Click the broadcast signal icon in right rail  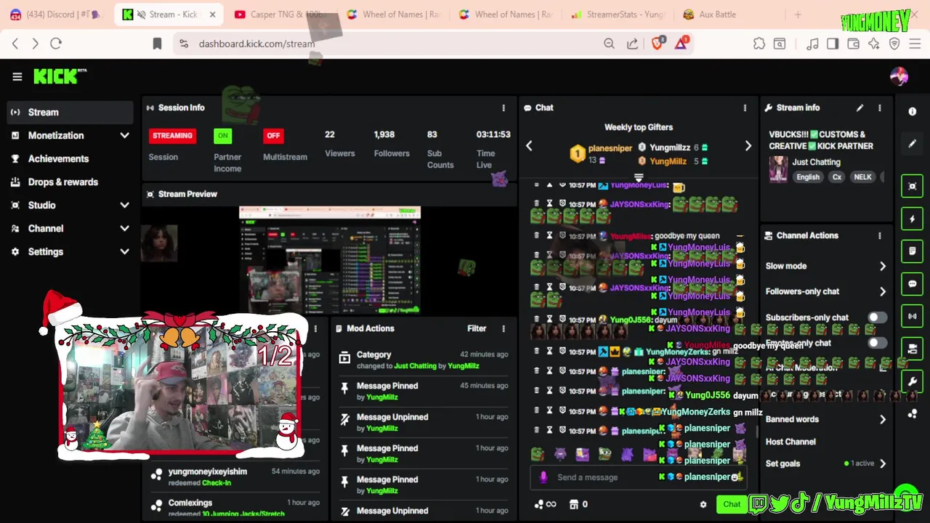913,317
